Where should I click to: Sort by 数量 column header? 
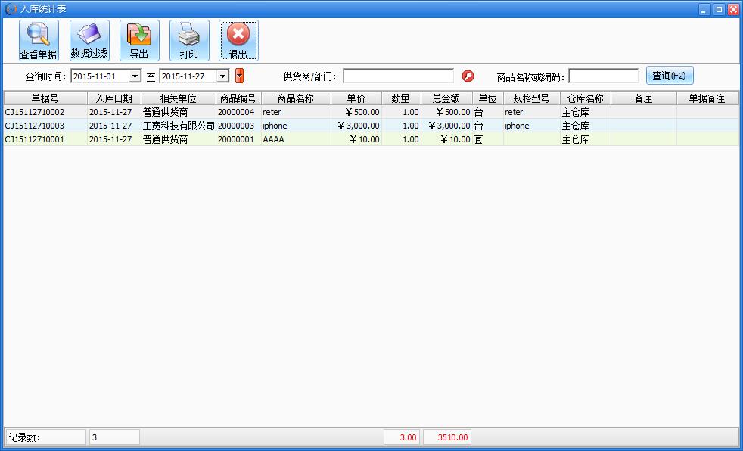click(x=401, y=98)
